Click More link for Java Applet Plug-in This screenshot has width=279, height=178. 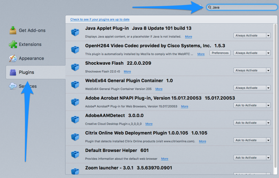189,37
